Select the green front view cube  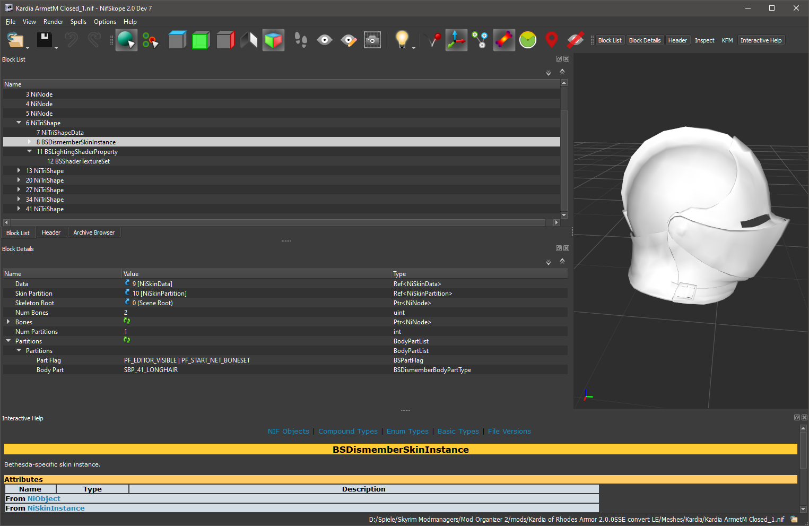(x=201, y=40)
